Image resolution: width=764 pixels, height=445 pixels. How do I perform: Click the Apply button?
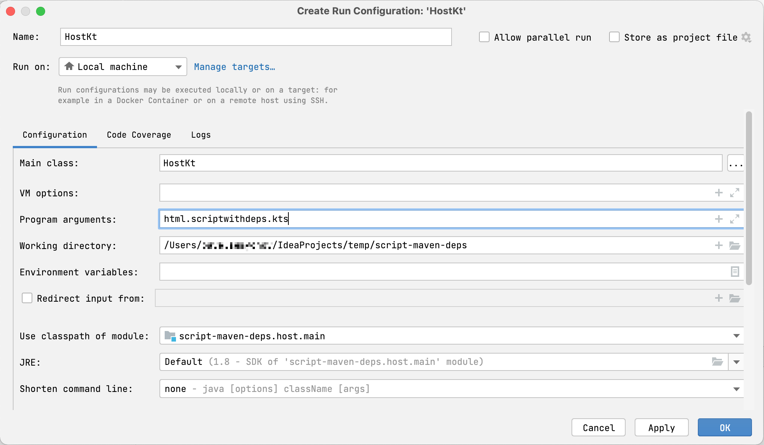[x=662, y=428]
